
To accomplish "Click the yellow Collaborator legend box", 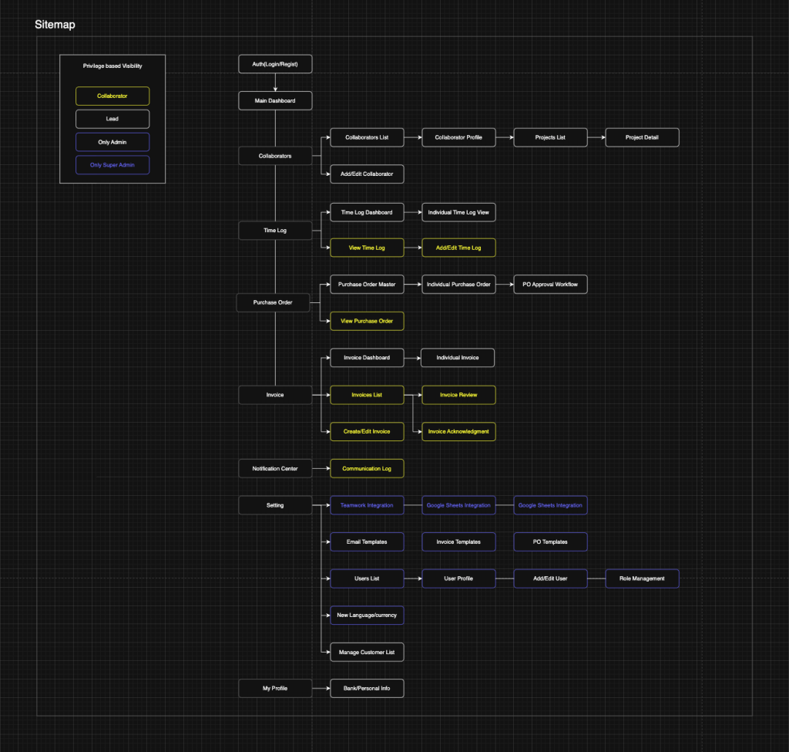I will point(112,96).
